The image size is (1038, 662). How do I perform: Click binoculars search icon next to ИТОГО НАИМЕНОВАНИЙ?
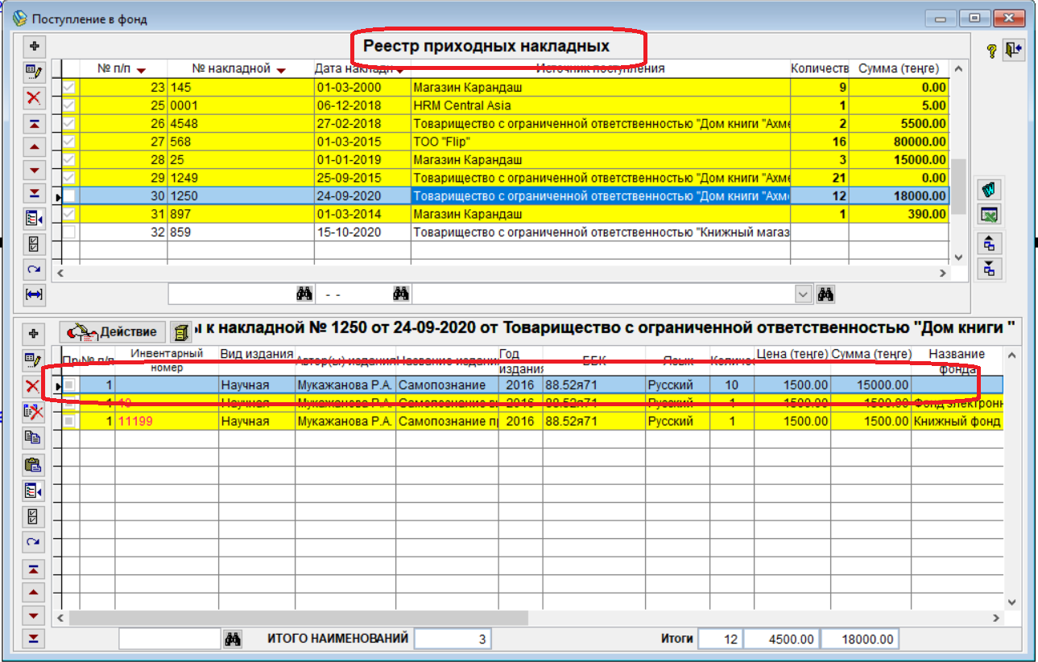pyautogui.click(x=233, y=639)
